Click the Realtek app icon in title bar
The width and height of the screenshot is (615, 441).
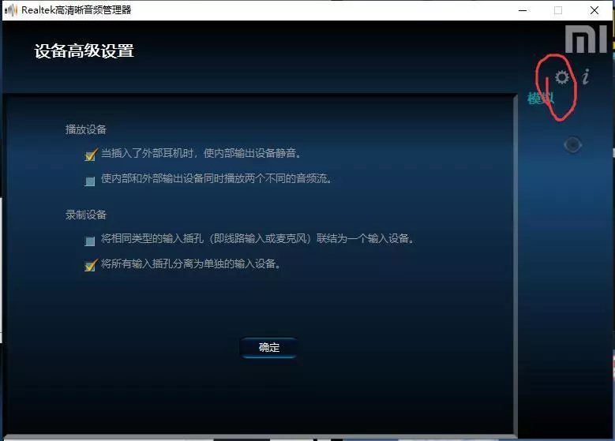(11, 10)
